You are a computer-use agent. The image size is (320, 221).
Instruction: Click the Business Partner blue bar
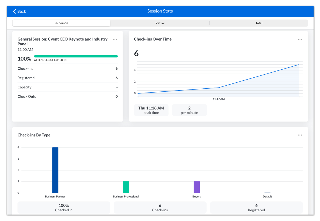tap(55, 170)
